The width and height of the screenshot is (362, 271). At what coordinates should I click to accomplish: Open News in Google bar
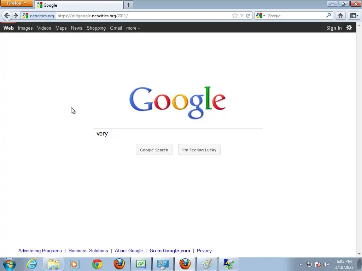76,28
